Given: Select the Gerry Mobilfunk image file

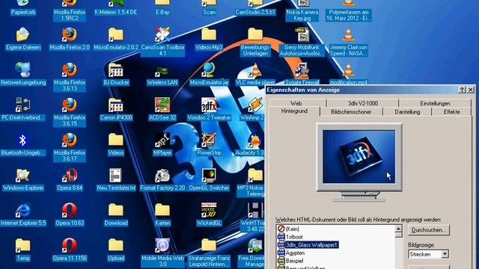Looking at the screenshot, I should (x=302, y=42).
